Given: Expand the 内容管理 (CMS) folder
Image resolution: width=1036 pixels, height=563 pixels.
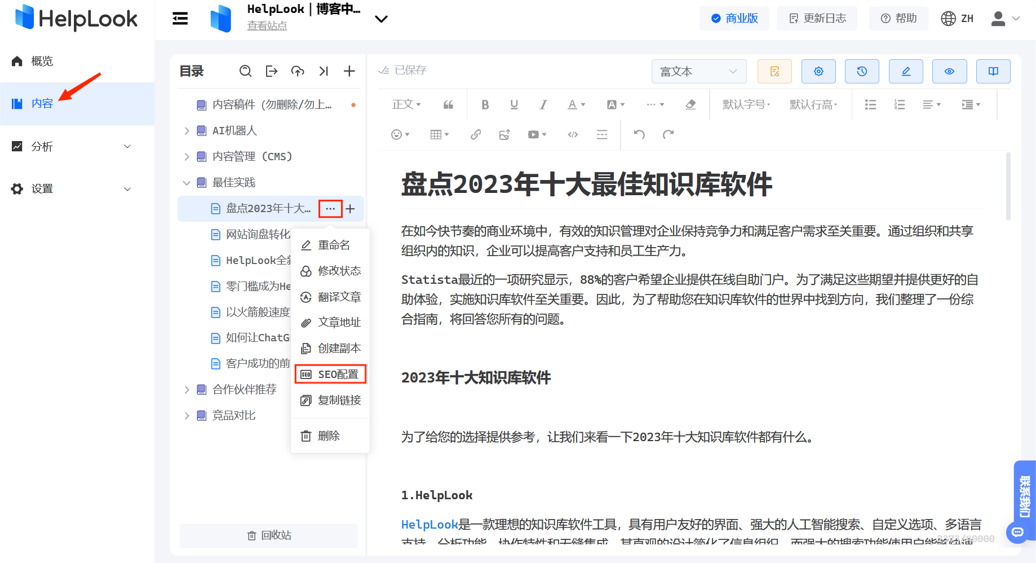Looking at the screenshot, I should (x=187, y=157).
